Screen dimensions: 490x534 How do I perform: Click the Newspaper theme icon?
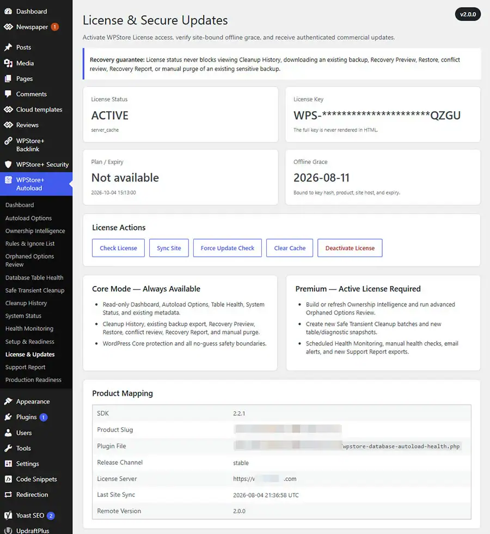(x=8, y=27)
